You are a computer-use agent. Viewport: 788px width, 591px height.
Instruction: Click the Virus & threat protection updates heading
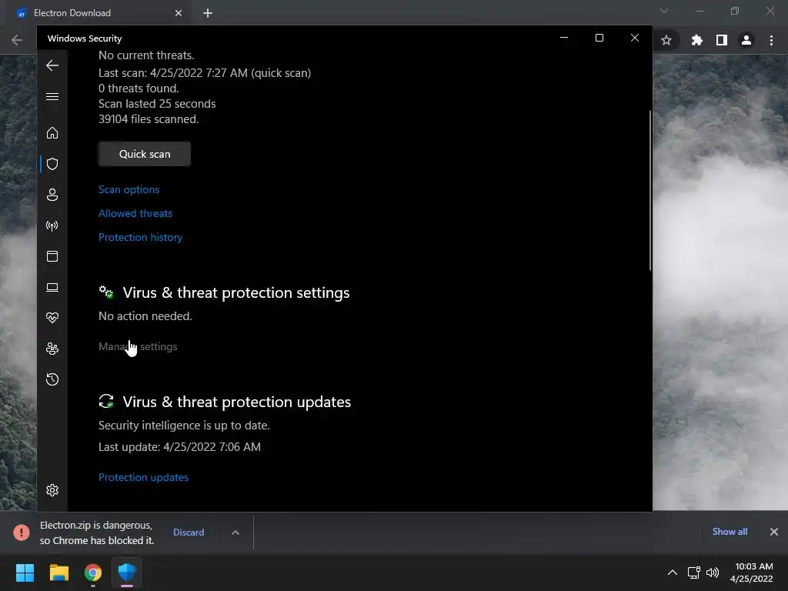click(x=237, y=402)
